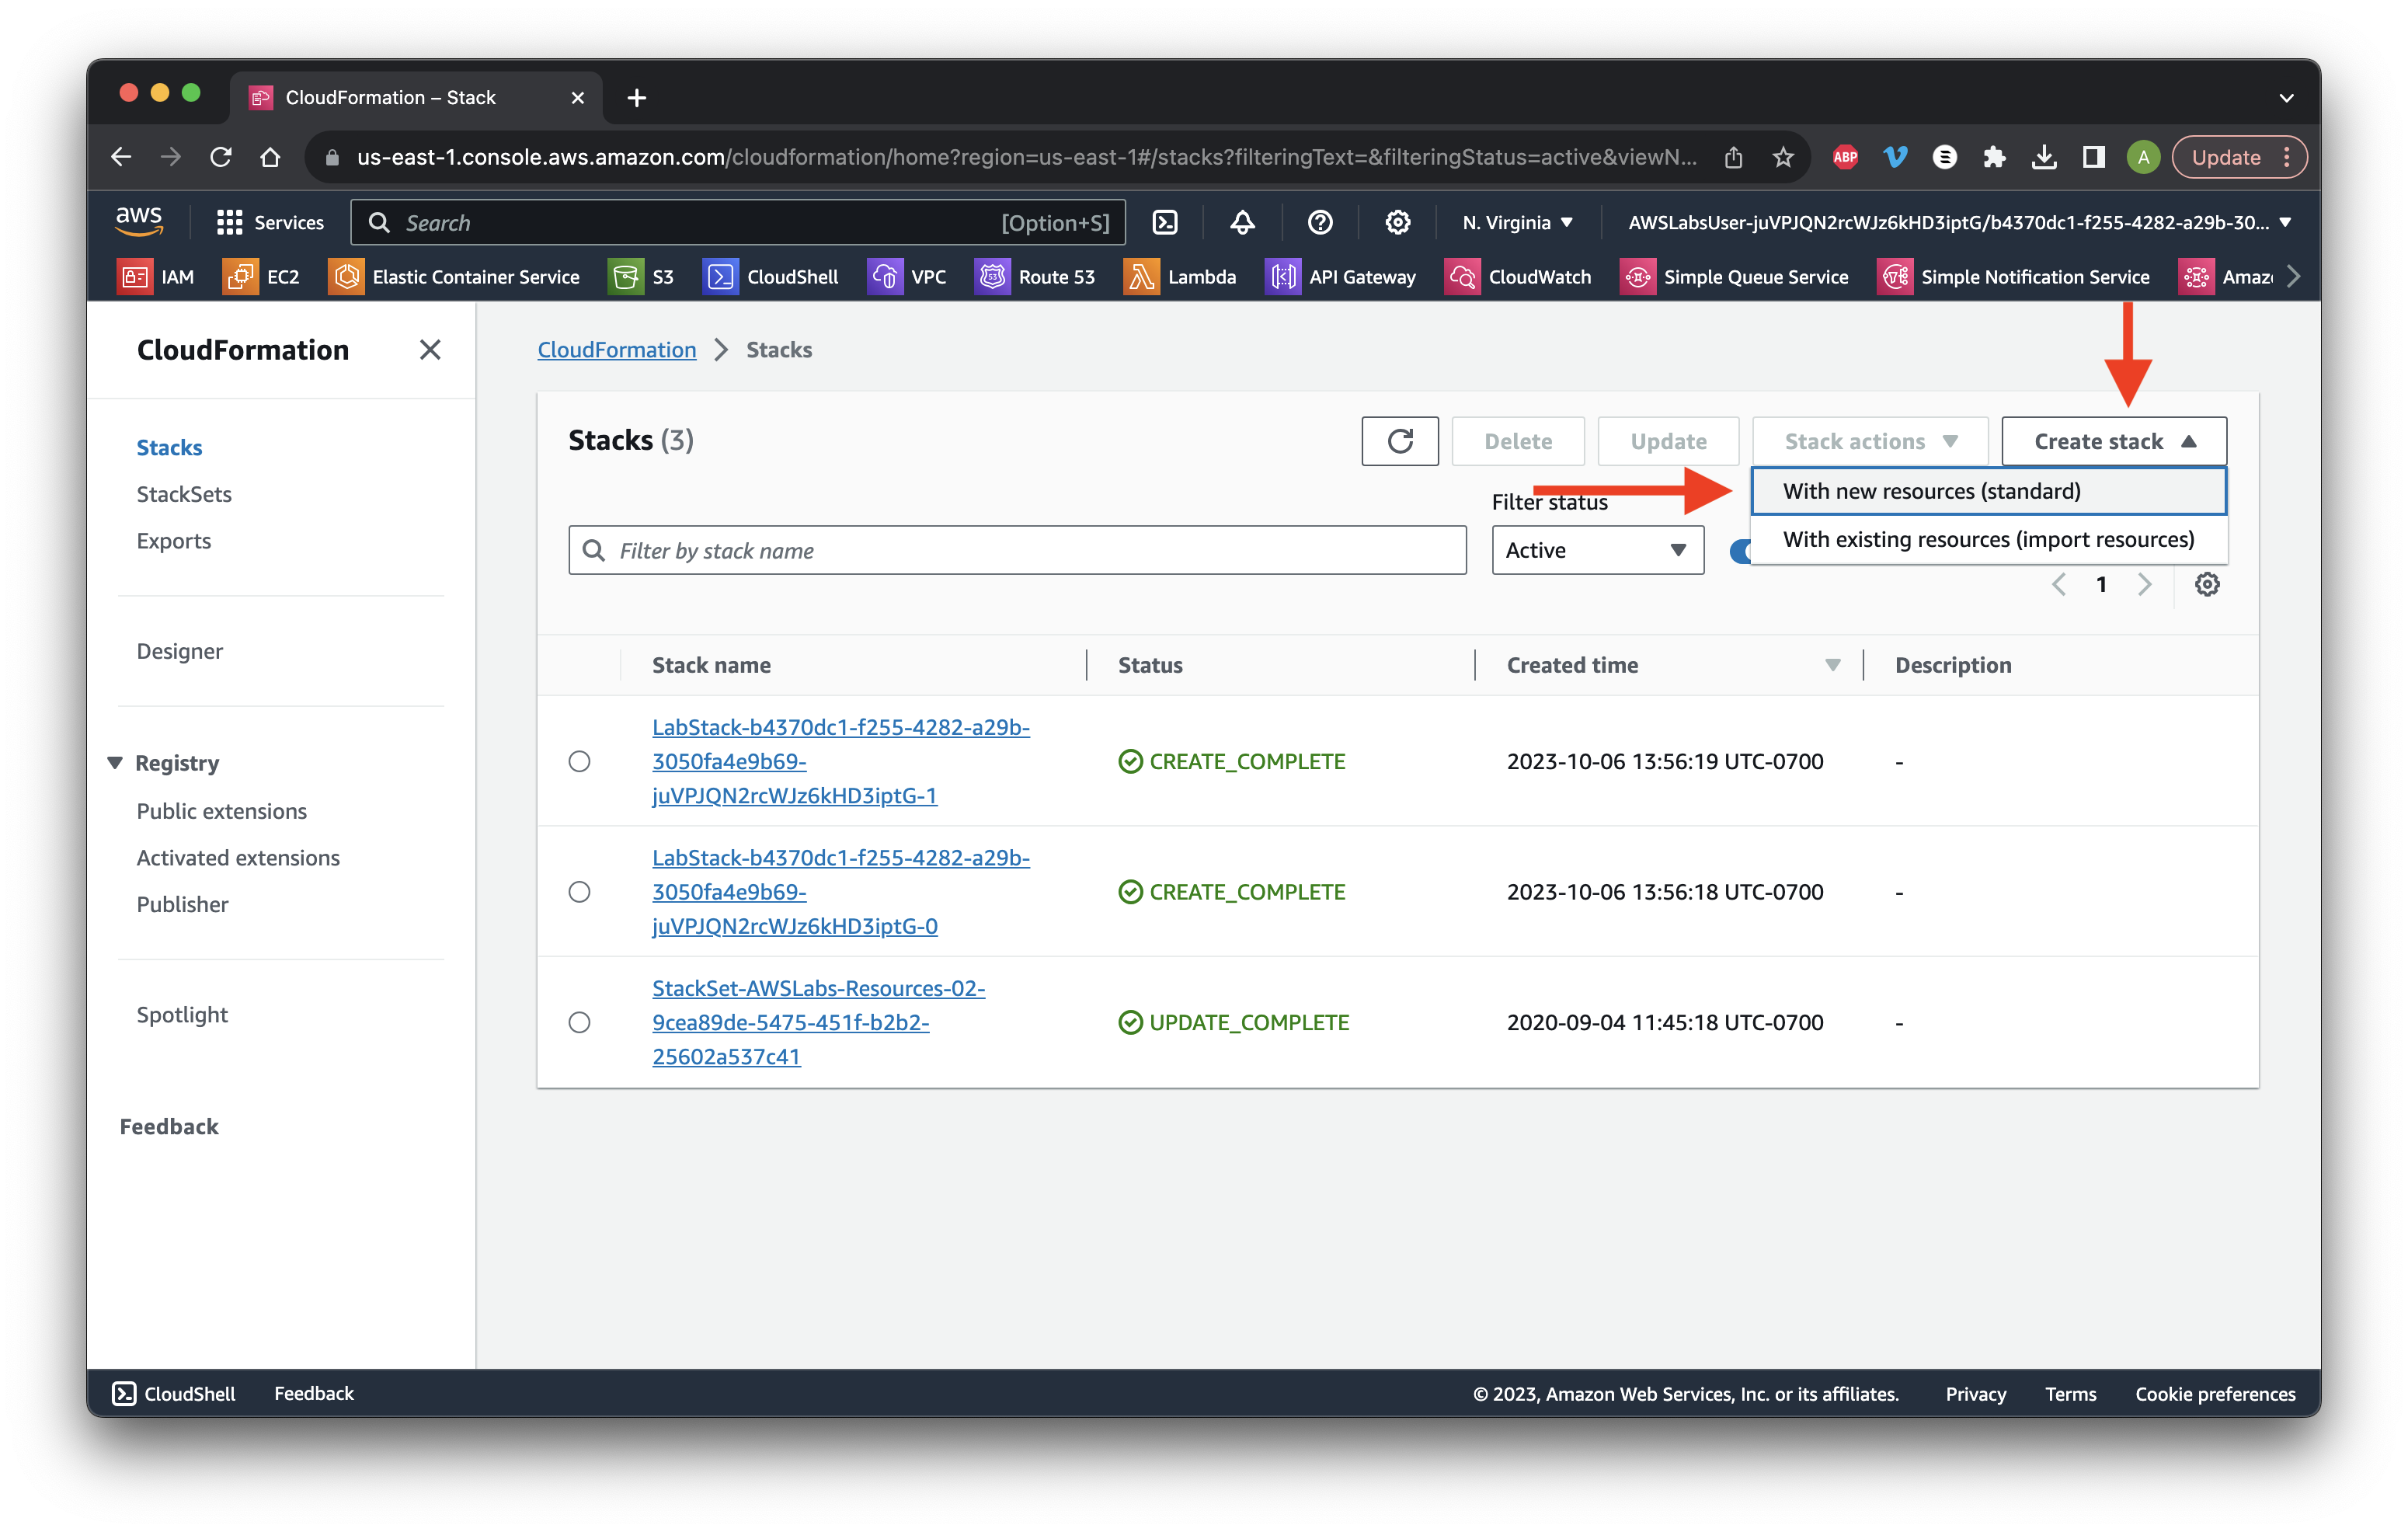Open Public extensions in Registry
This screenshot has height=1532, width=2408.
[x=222, y=811]
